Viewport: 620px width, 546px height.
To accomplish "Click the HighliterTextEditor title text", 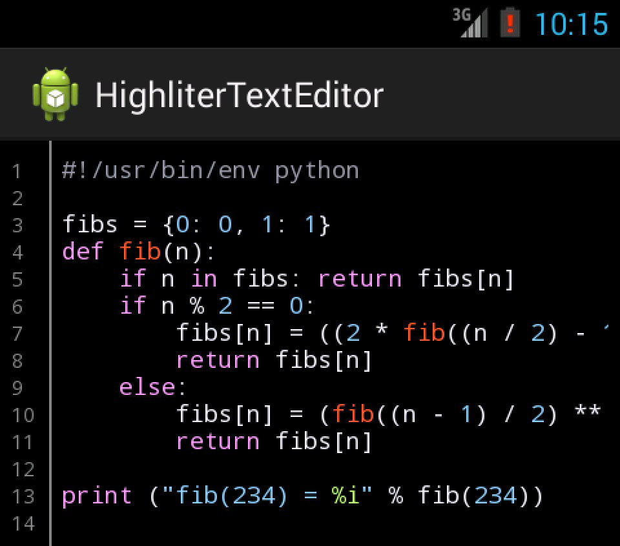I will click(239, 96).
